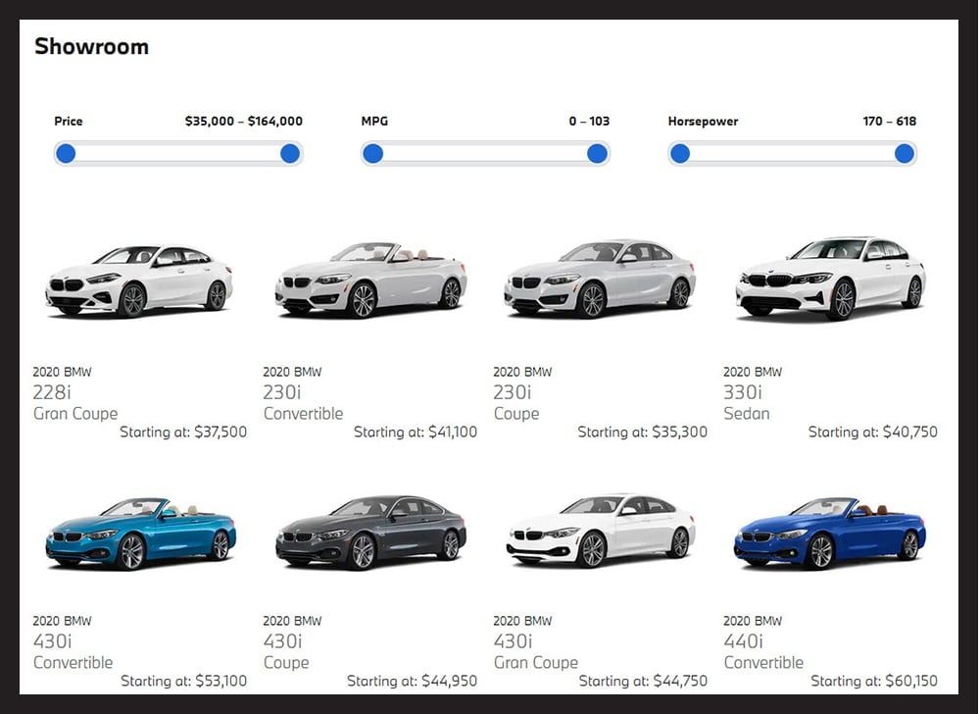Click the 170 – 618 horsepower range value

click(890, 122)
